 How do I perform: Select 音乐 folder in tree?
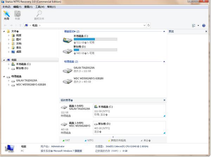tap(19, 48)
